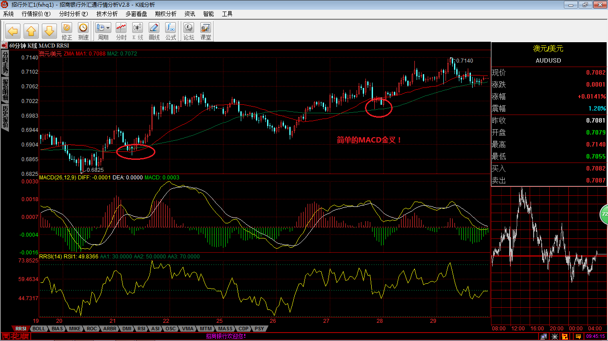The image size is (608, 341).
Task: Select the 分时走势 vertical side tab
Action: 5,63
